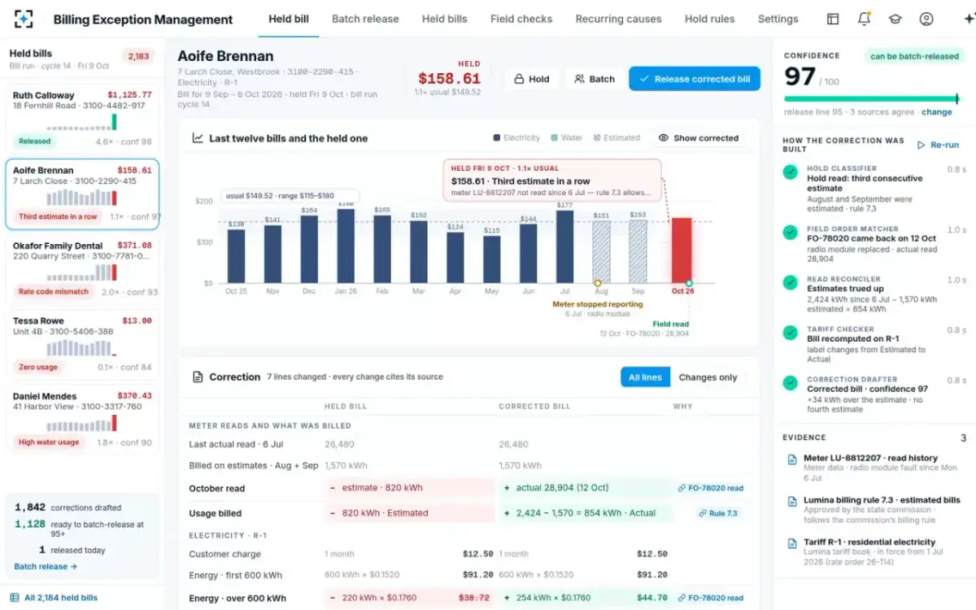Click the Zero usage tag
Image resolution: width=976 pixels, height=610 pixels.
click(x=38, y=367)
